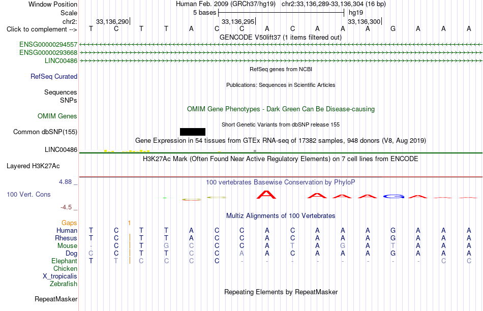Screen dimensions: 483x311
Task: Select the Dog alignment row label
Action: (x=72, y=254)
